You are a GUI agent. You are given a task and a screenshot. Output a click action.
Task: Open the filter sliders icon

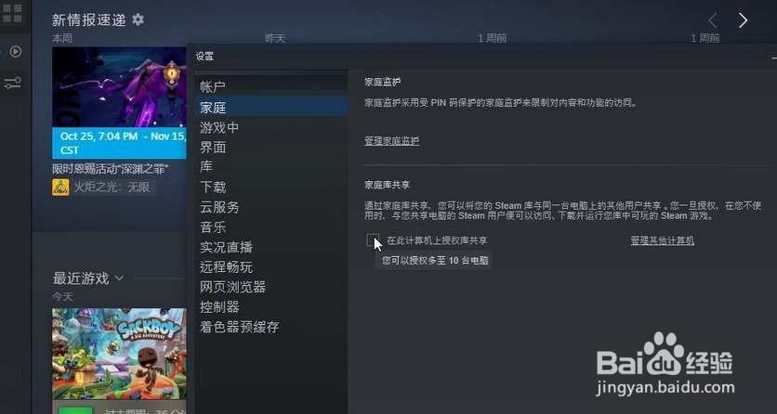tap(12, 83)
